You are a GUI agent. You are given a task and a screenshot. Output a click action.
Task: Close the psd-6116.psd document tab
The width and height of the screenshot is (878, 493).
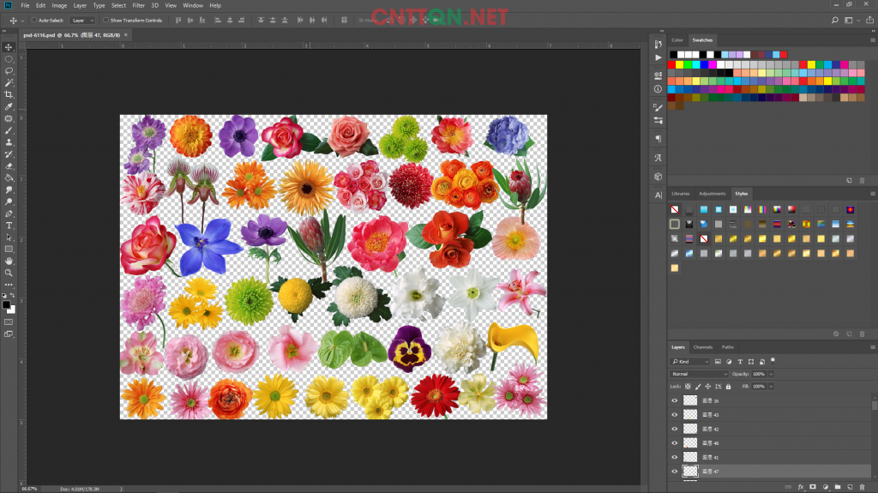126,35
